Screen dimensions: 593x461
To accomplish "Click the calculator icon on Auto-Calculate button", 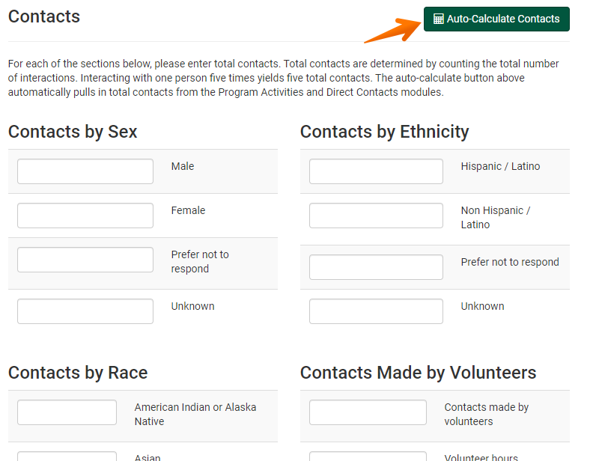I will tap(439, 19).
